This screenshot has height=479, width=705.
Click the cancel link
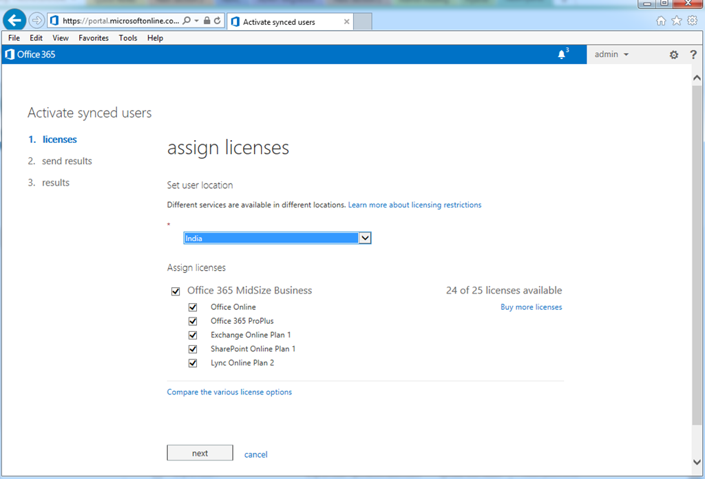pos(256,454)
